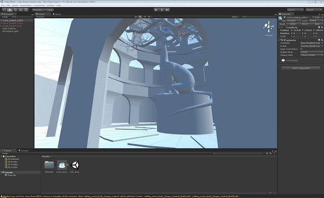Toggle the Static checkbox in Inspector
Image resolution: width=324 pixels, height=198 pixels.
coord(313,17)
